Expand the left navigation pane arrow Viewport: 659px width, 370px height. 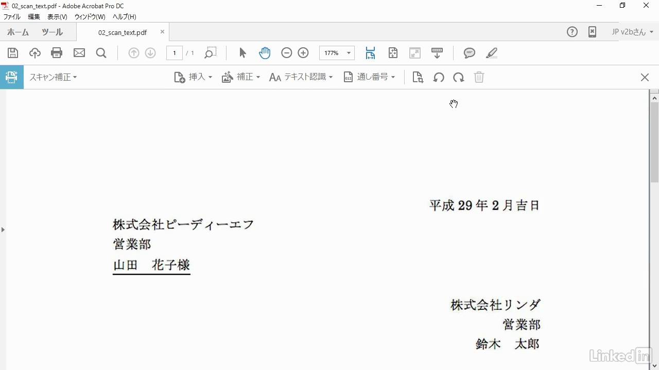tap(3, 229)
